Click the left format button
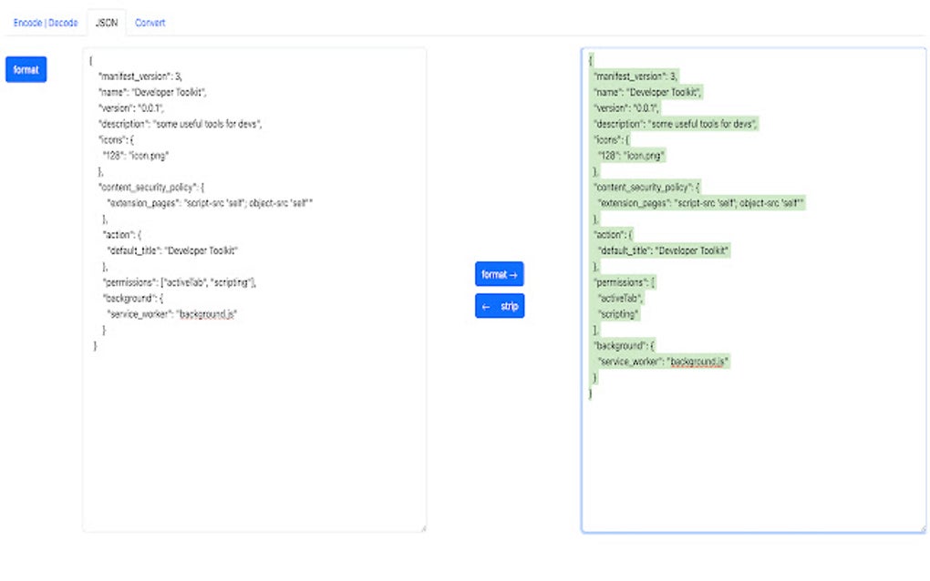 pyautogui.click(x=26, y=69)
